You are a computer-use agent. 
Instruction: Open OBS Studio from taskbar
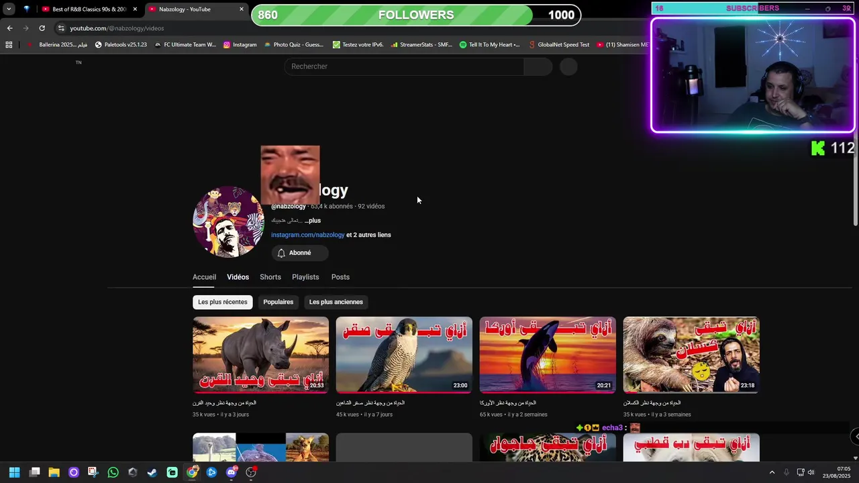(x=251, y=472)
